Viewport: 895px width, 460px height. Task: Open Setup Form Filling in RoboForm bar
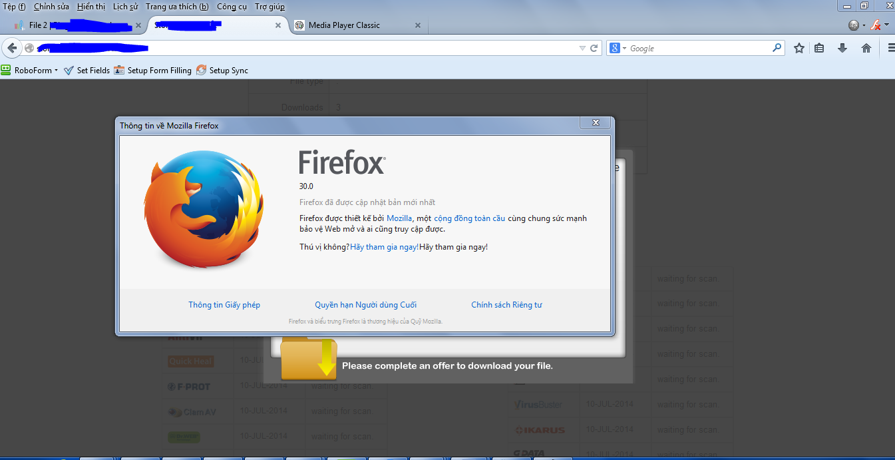pos(152,70)
